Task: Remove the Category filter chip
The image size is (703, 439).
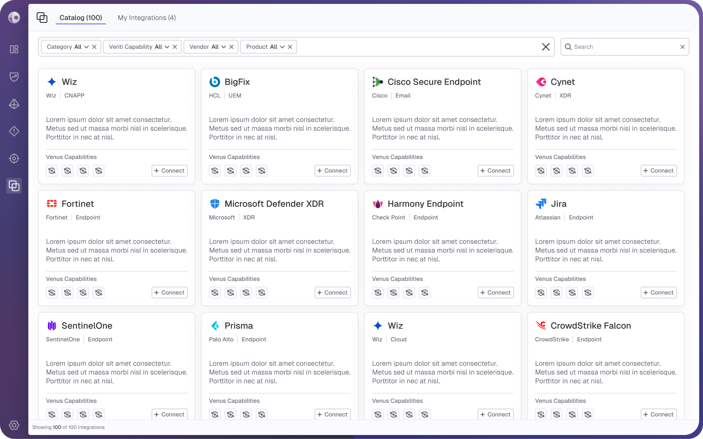Action: click(94, 47)
